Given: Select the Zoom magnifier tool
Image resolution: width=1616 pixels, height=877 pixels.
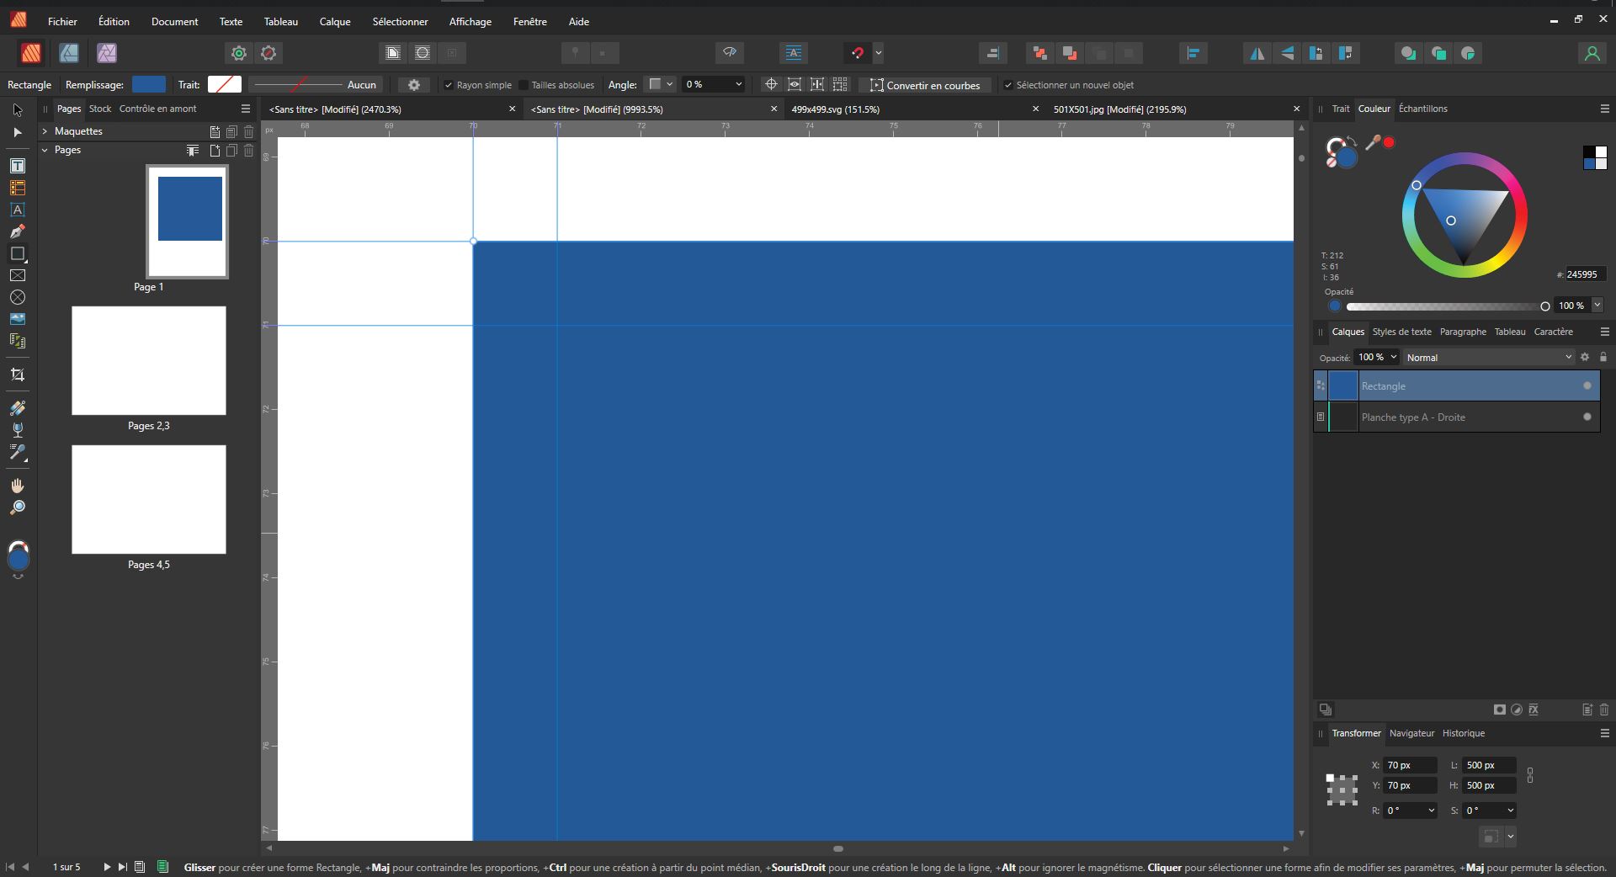Looking at the screenshot, I should pyautogui.click(x=18, y=508).
